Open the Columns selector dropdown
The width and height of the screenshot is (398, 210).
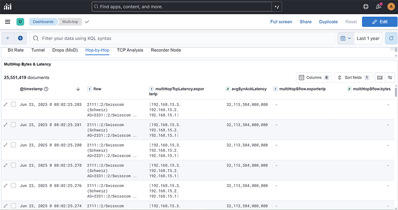(314, 78)
